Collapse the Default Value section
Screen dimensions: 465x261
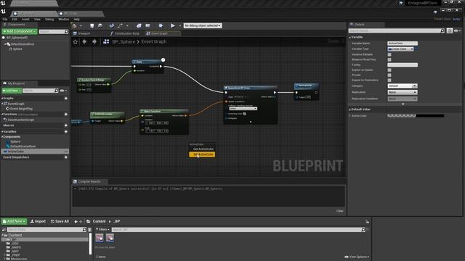tap(350, 109)
